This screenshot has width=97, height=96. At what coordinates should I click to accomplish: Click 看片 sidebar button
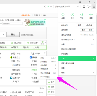[51, 82]
